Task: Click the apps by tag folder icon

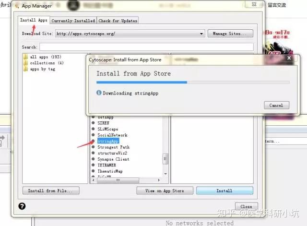Action: click(x=25, y=69)
